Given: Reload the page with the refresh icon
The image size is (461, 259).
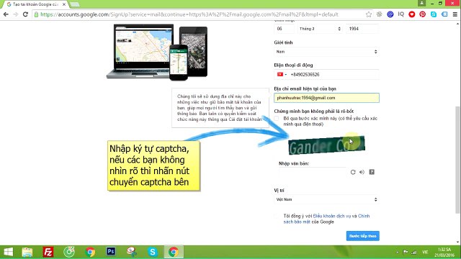Looking at the screenshot, I should pyautogui.click(x=26, y=14).
